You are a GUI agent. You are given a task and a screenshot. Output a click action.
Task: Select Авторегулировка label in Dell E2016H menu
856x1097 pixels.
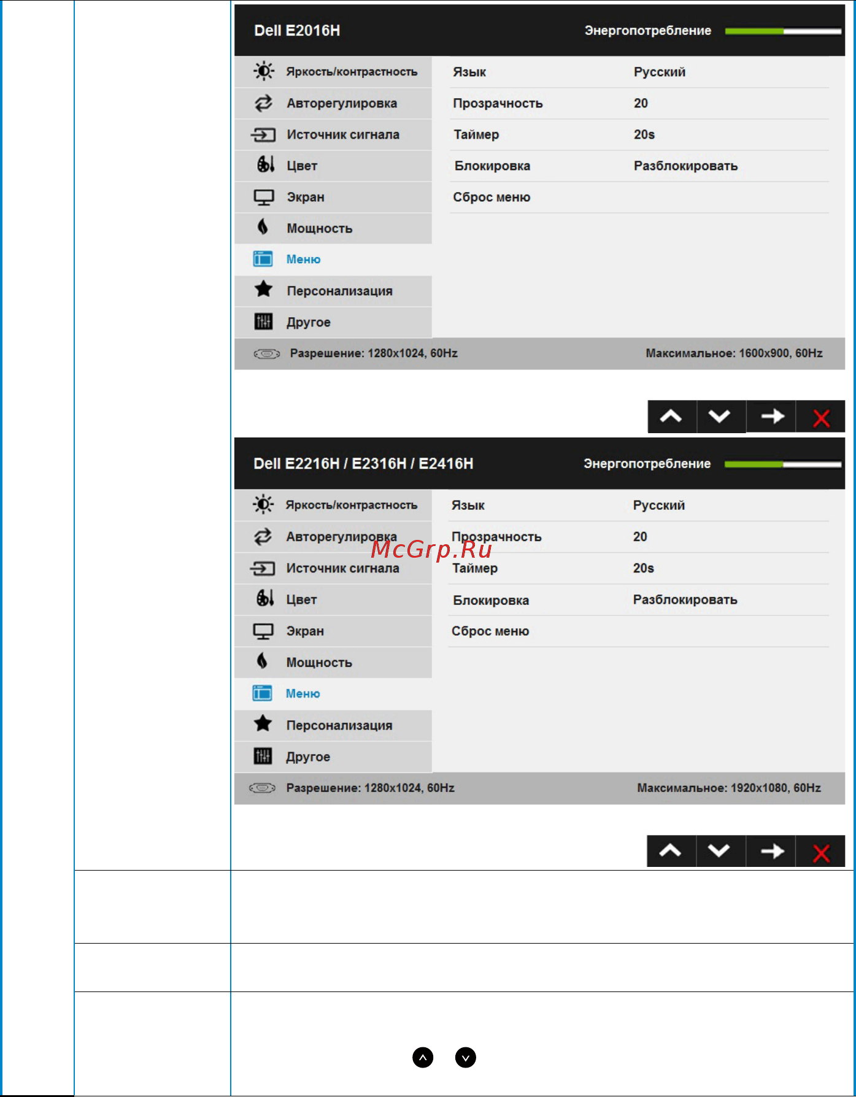point(342,103)
